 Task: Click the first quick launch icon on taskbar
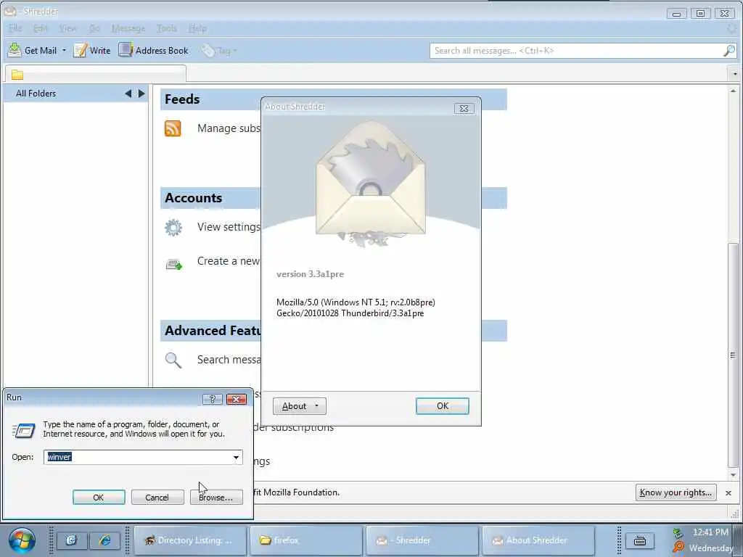[x=72, y=540]
